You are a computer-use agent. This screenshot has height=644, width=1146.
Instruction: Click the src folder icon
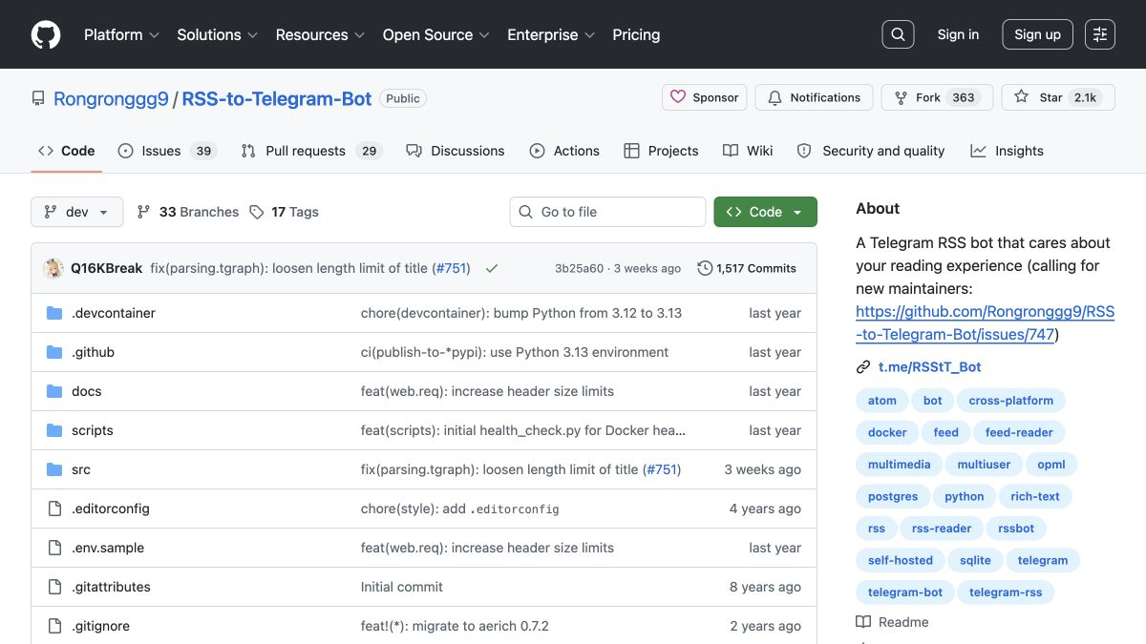54,469
